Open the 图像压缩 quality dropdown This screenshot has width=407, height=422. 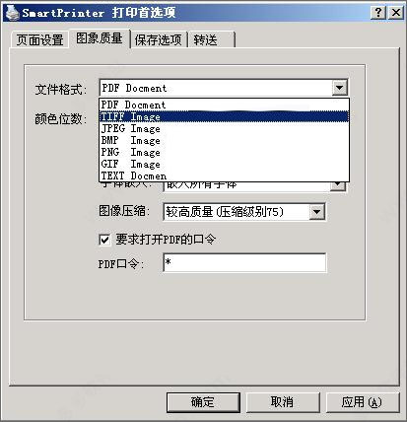coord(316,212)
